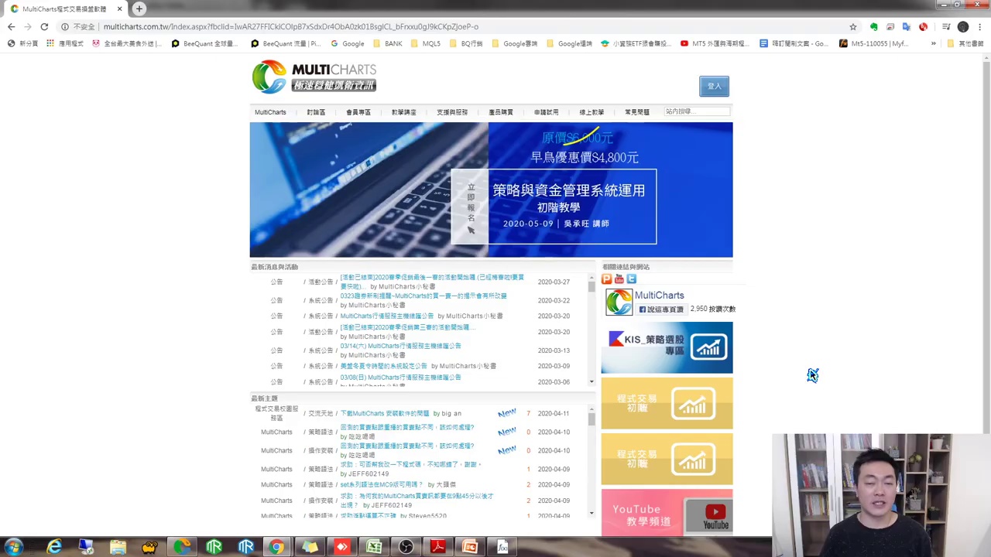Click the site search input field
Viewport: 991px width, 557px height.
[x=696, y=111]
